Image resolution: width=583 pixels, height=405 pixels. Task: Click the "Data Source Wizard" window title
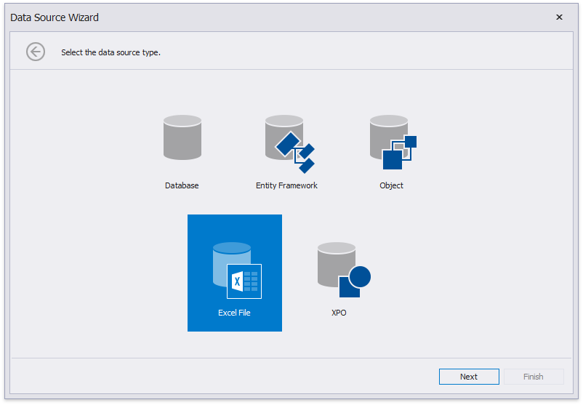(55, 17)
